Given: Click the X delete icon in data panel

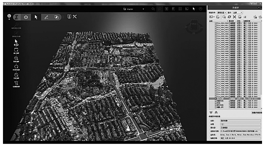Looking at the screenshot, I should pos(235,17).
